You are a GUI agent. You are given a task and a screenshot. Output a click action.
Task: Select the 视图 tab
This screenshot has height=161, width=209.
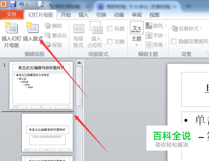point(154,15)
